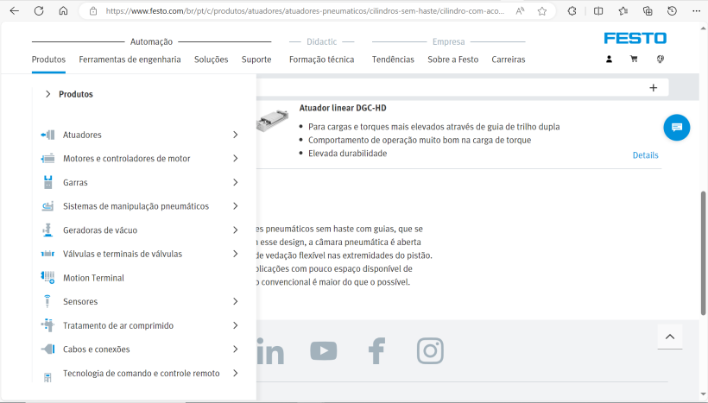
Task: Open browser History icon
Action: point(672,11)
